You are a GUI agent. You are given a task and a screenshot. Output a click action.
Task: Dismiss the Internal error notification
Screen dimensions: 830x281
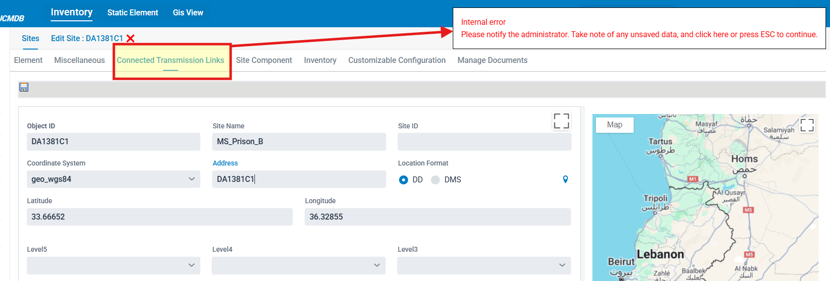click(x=639, y=29)
